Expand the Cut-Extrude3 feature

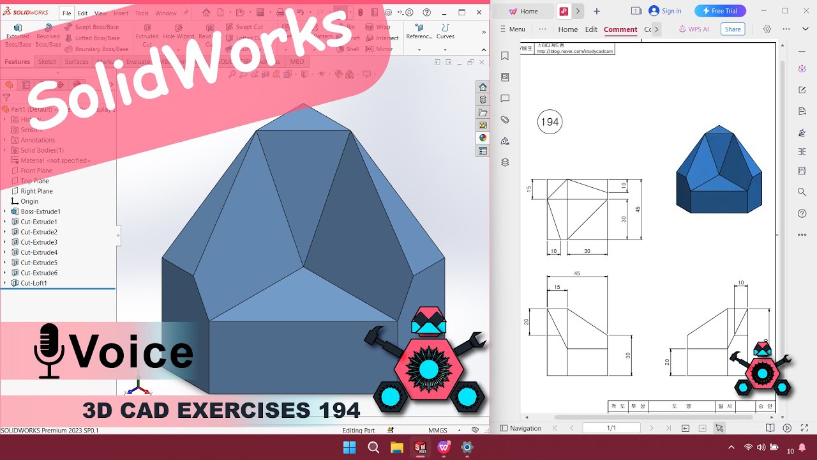pyautogui.click(x=4, y=242)
